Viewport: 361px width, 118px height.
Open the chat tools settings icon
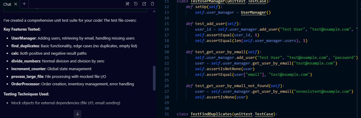[127, 4]
